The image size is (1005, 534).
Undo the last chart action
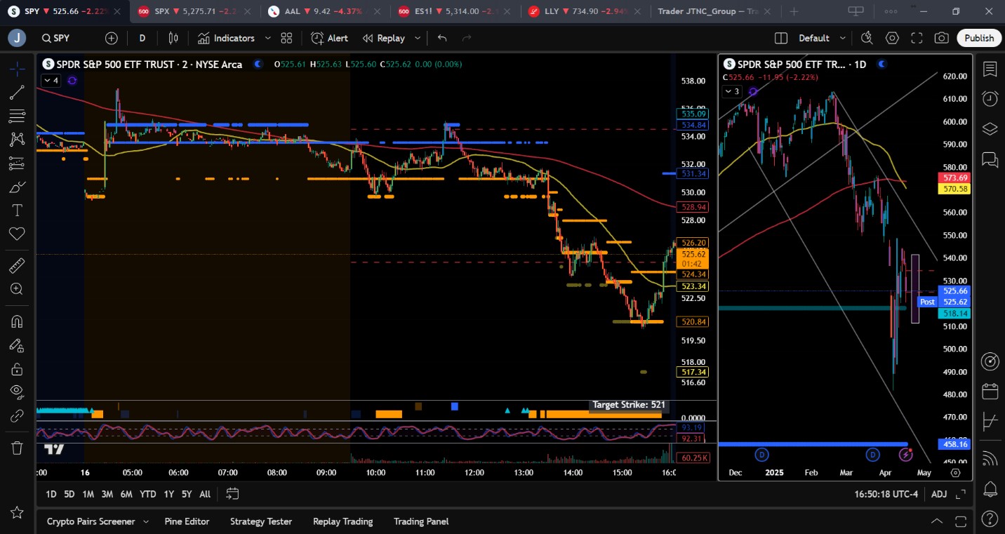[x=442, y=38]
